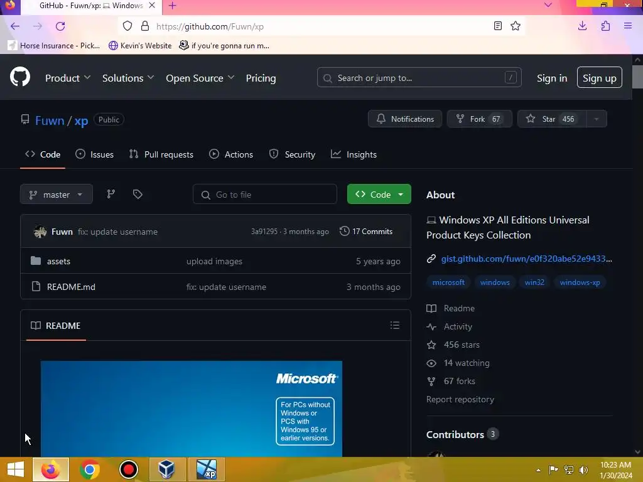Expand the star lists dropdown arrow

[x=597, y=119]
